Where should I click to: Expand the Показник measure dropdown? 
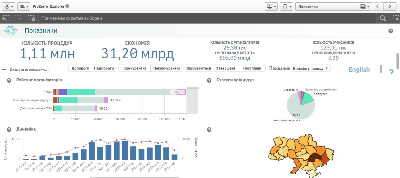pos(311,68)
